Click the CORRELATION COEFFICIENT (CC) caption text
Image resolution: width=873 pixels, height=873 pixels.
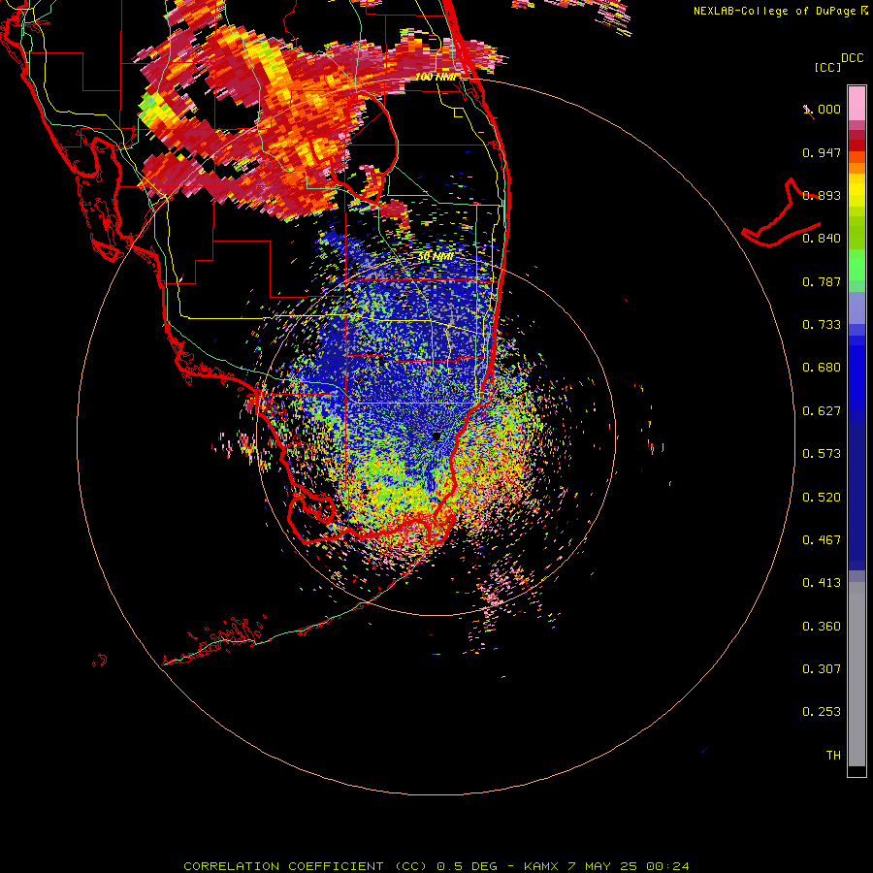point(306,866)
